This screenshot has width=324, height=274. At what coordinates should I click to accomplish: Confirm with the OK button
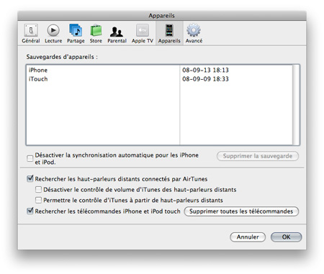[x=286, y=237]
